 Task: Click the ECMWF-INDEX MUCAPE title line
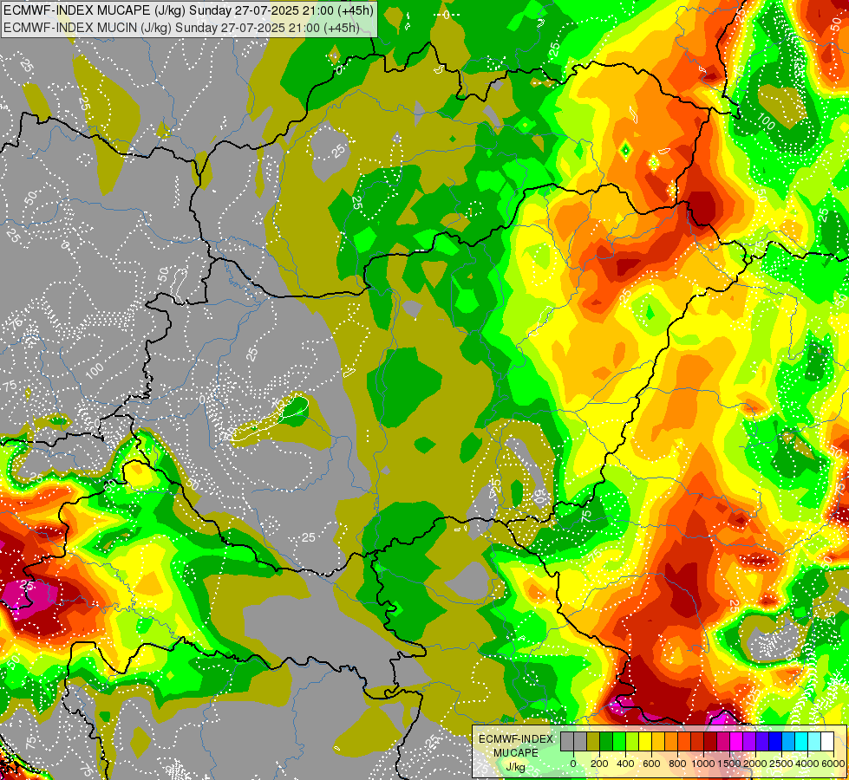[x=188, y=10]
